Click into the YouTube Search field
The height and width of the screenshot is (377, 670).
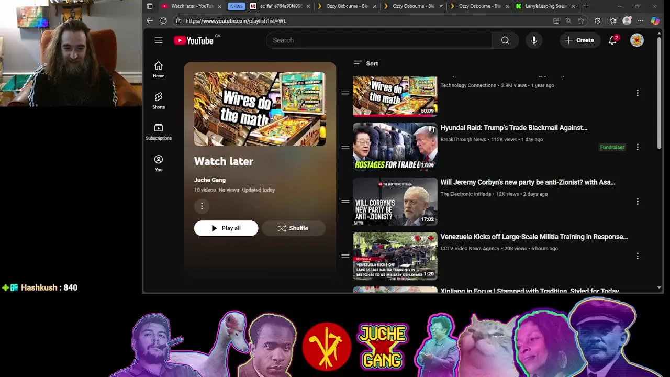(x=379, y=40)
